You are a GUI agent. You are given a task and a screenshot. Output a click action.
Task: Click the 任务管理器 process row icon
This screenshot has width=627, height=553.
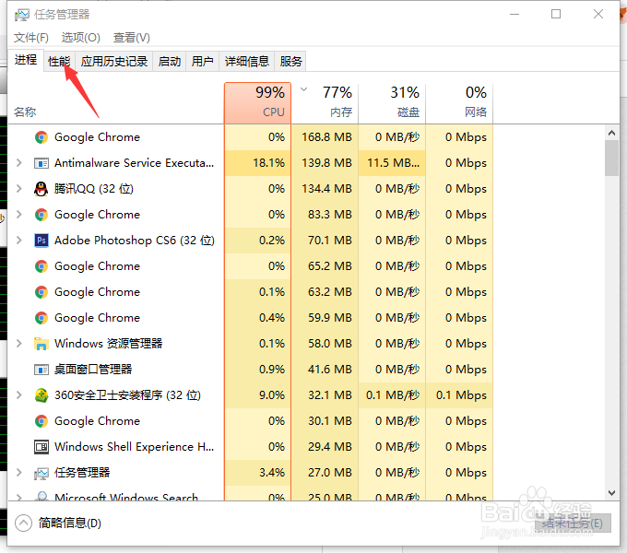point(41,473)
